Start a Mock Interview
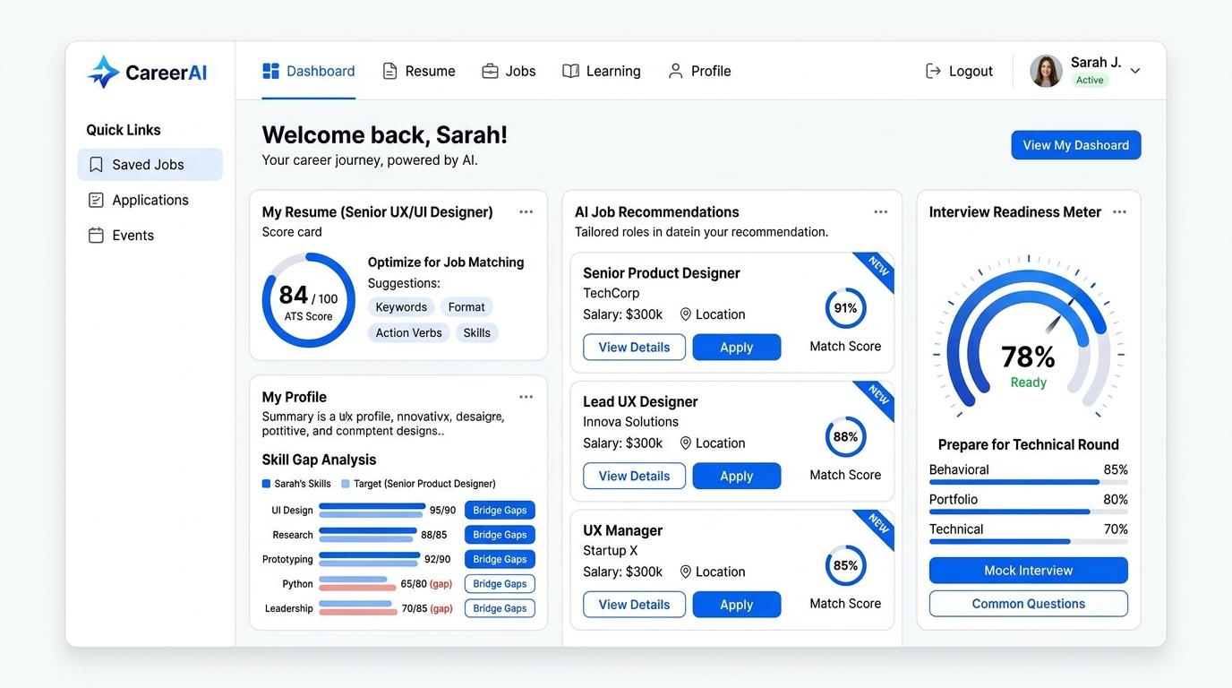 (1028, 571)
